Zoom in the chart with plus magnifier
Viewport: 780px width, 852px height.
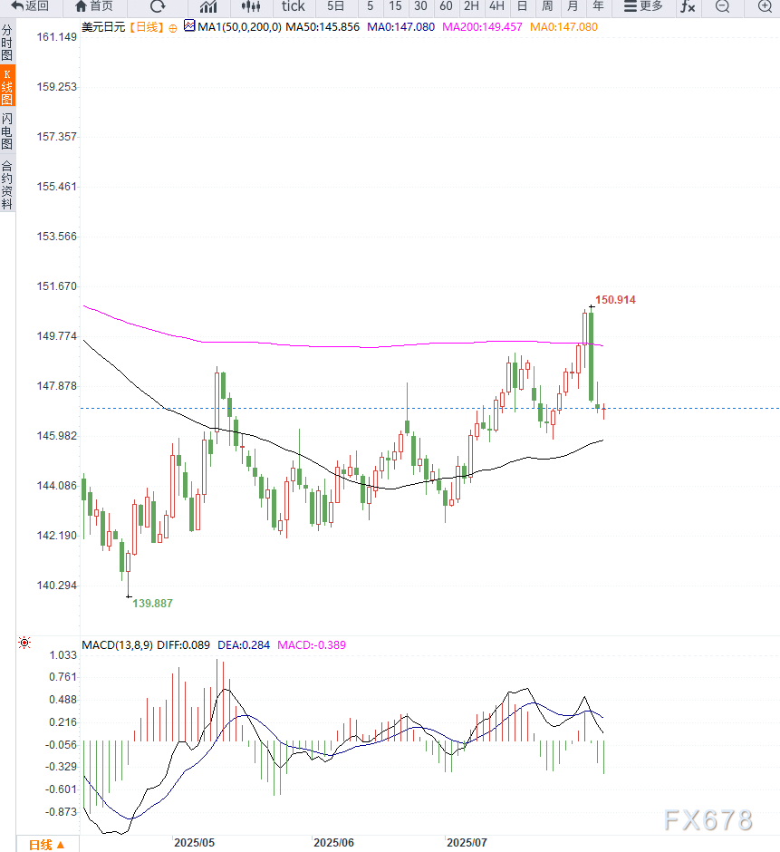click(764, 6)
